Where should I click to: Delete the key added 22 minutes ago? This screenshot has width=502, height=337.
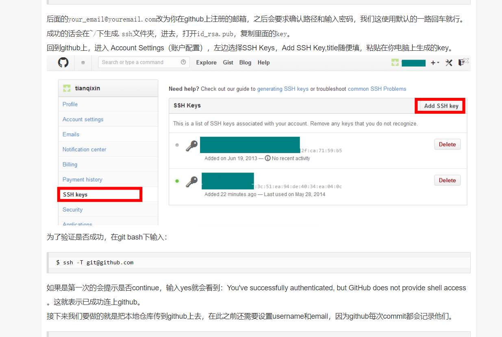[447, 180]
